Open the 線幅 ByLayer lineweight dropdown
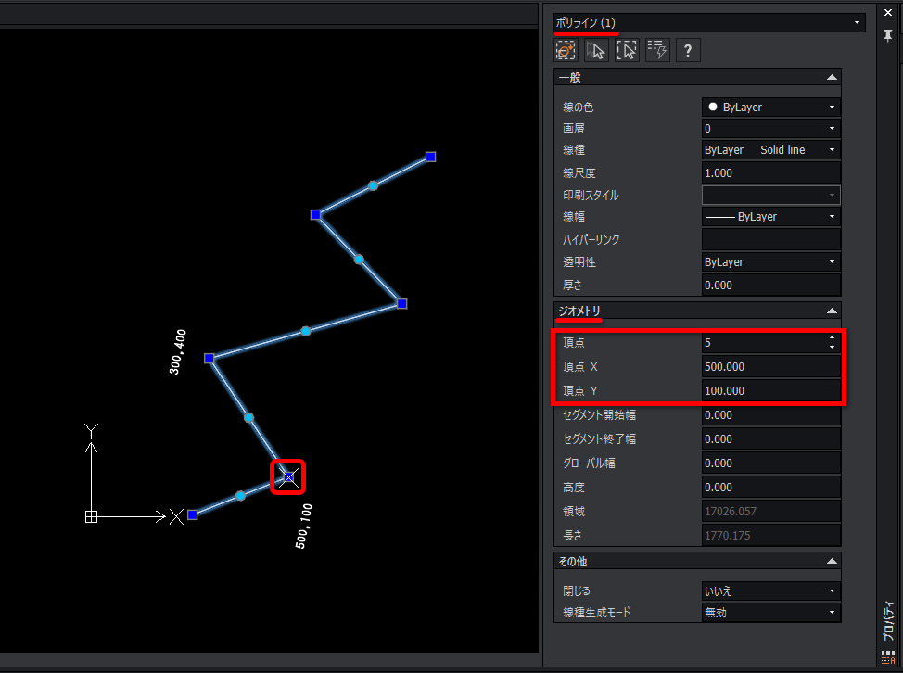The image size is (903, 673). tap(771, 217)
